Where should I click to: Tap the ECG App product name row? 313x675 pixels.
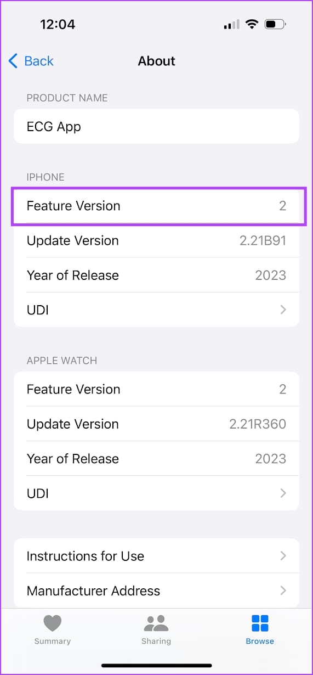pos(156,126)
